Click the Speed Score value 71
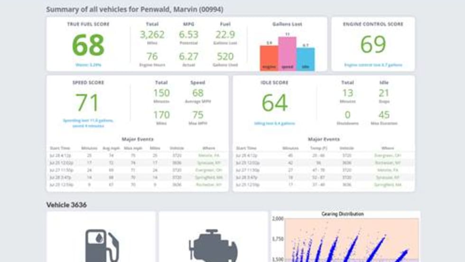The image size is (465, 262). pos(88,103)
